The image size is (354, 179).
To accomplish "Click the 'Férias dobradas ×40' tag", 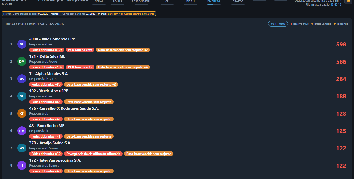I will 46,171.
